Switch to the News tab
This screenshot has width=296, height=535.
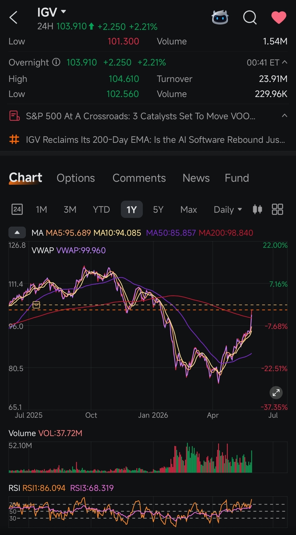pyautogui.click(x=196, y=178)
